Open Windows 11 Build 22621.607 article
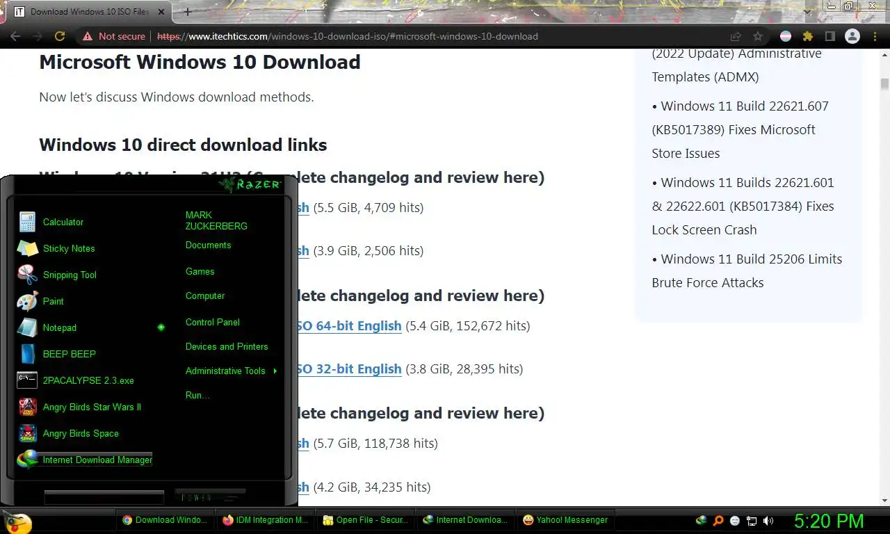Screen dimensions: 890x534 click(x=741, y=129)
